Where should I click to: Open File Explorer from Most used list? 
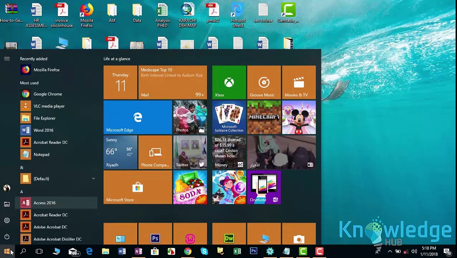56,118
